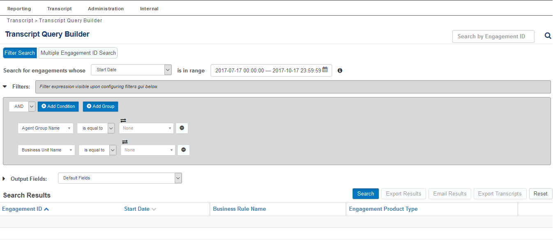Viewport: 553px width, 240px height.
Task: Open the Reporting menu
Action: pos(19,9)
